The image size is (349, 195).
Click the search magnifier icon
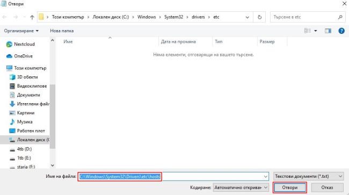[340, 17]
